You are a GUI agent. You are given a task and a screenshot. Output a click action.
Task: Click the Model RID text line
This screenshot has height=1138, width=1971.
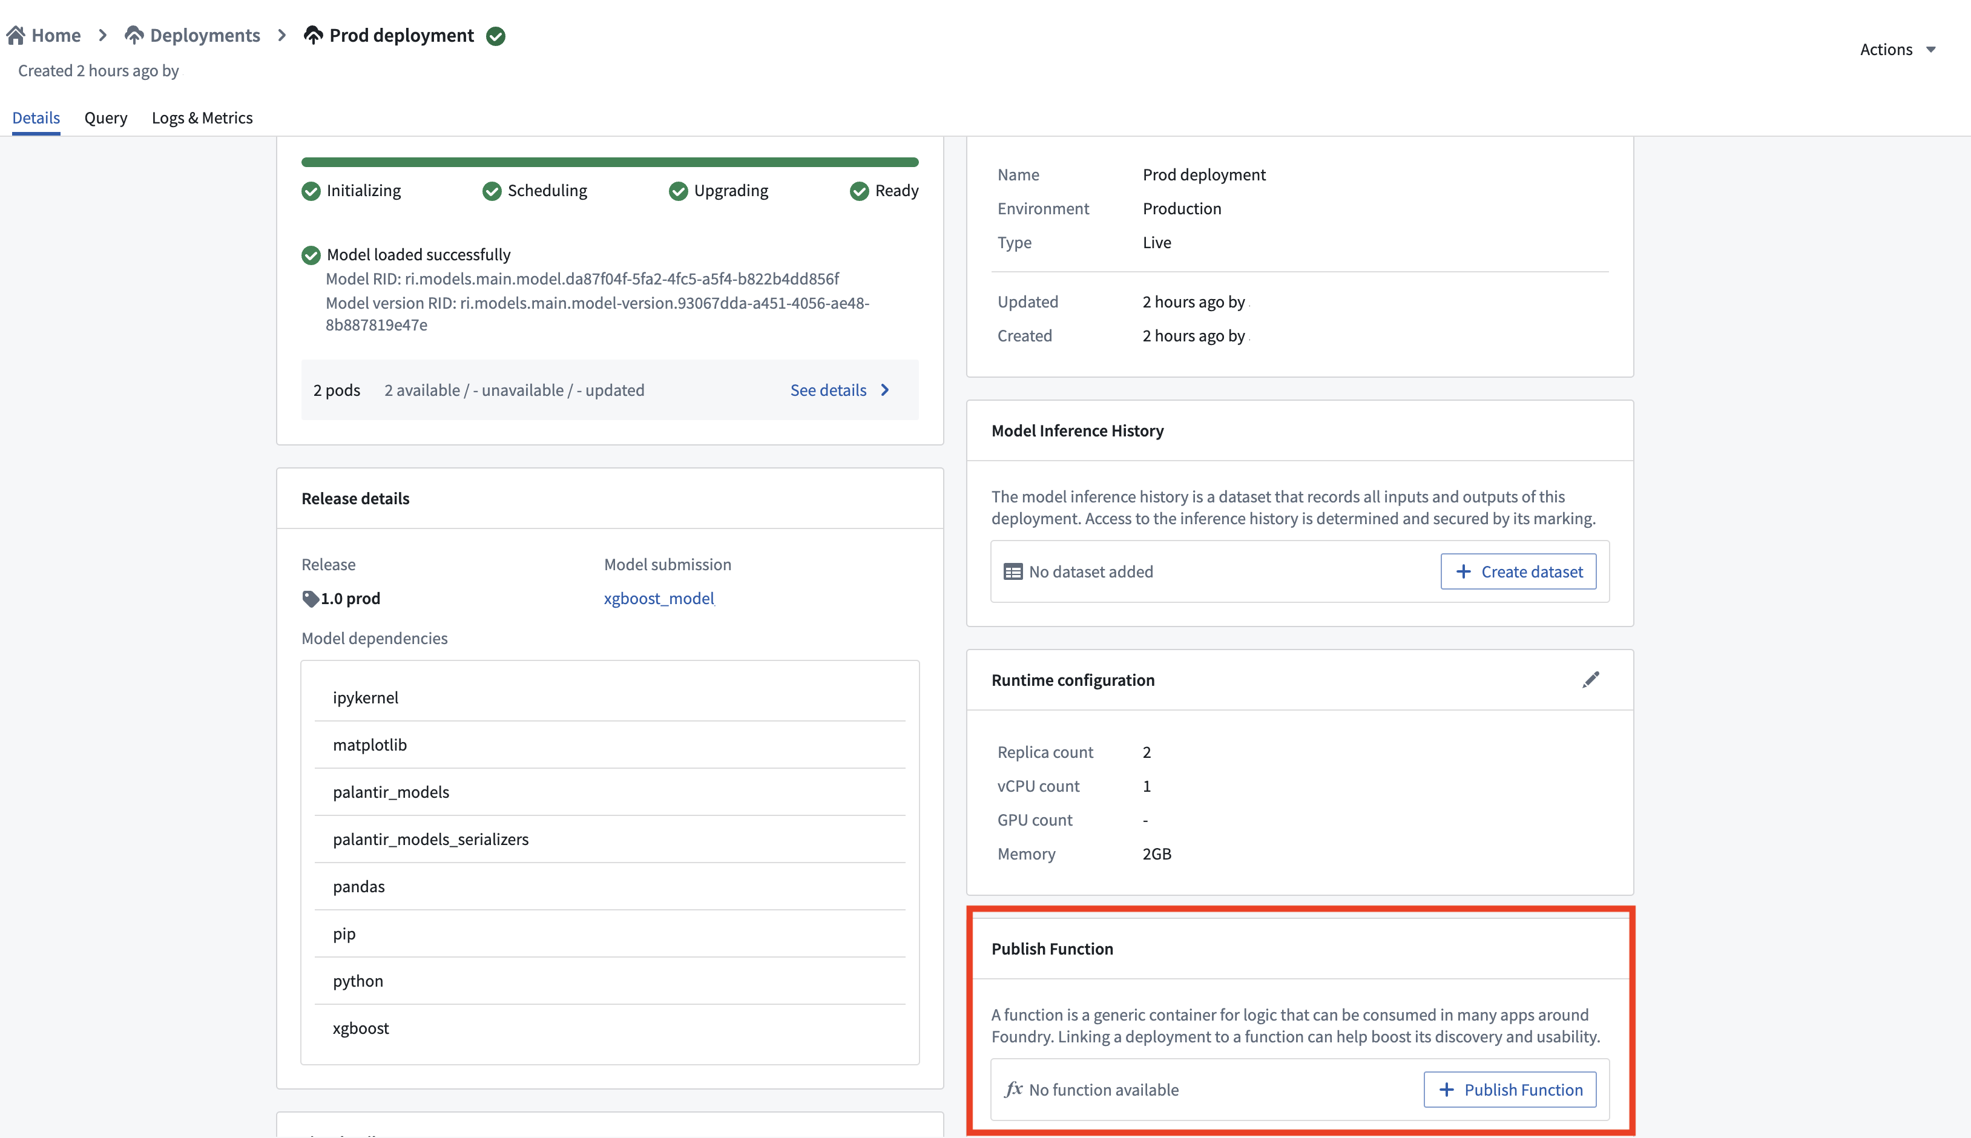pyautogui.click(x=582, y=279)
